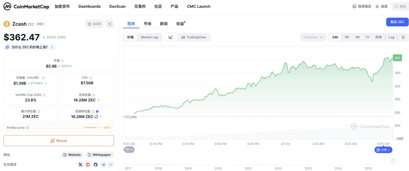Viewport: 409px width, 171px height.
Task: Switch chart to Market cap view
Action: point(149,37)
